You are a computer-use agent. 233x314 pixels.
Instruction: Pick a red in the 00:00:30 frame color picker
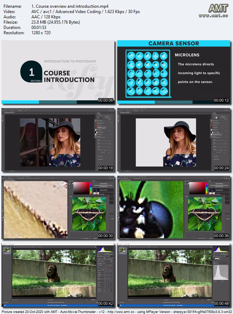click(81, 188)
